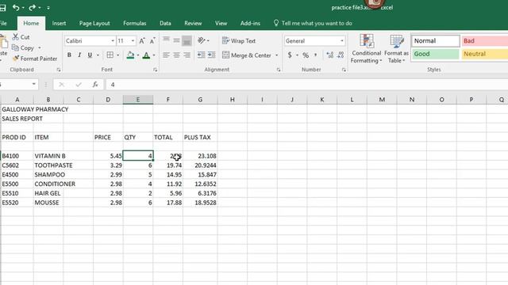Undo the last action
The width and height of the screenshot is (508, 285).
pos(16,7)
